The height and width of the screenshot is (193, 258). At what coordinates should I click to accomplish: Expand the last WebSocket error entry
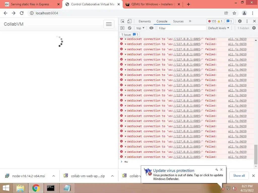point(125,157)
